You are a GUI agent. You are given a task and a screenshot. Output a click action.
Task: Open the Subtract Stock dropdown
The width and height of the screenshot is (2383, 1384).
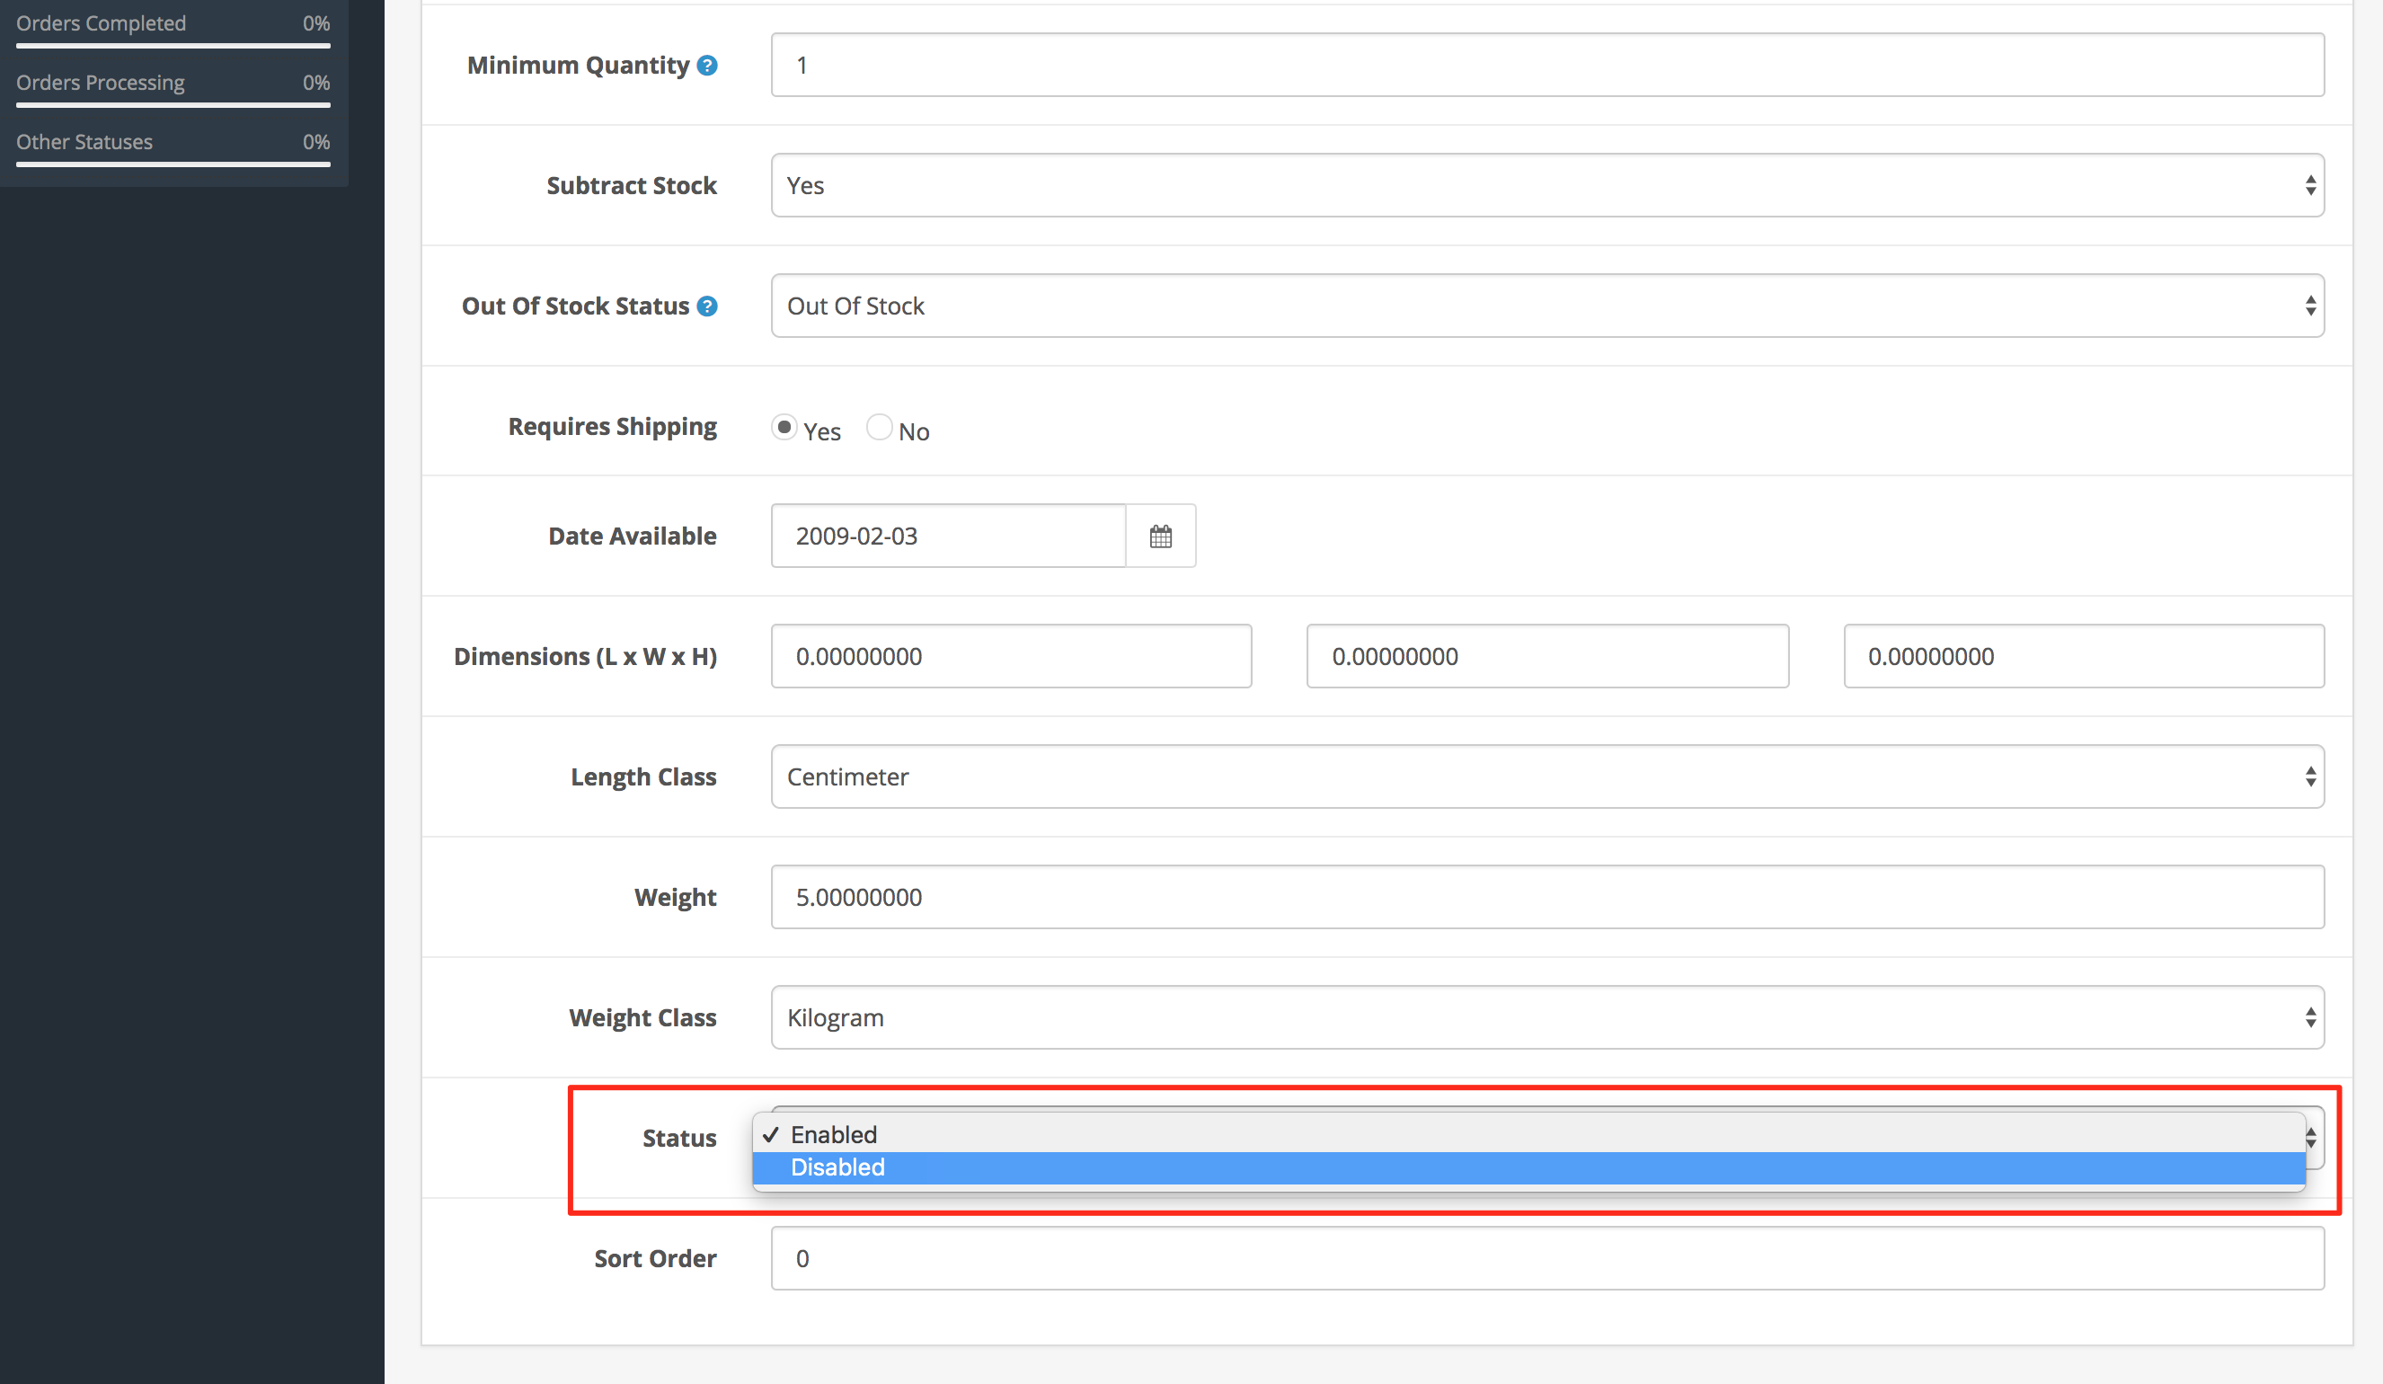click(x=1547, y=184)
